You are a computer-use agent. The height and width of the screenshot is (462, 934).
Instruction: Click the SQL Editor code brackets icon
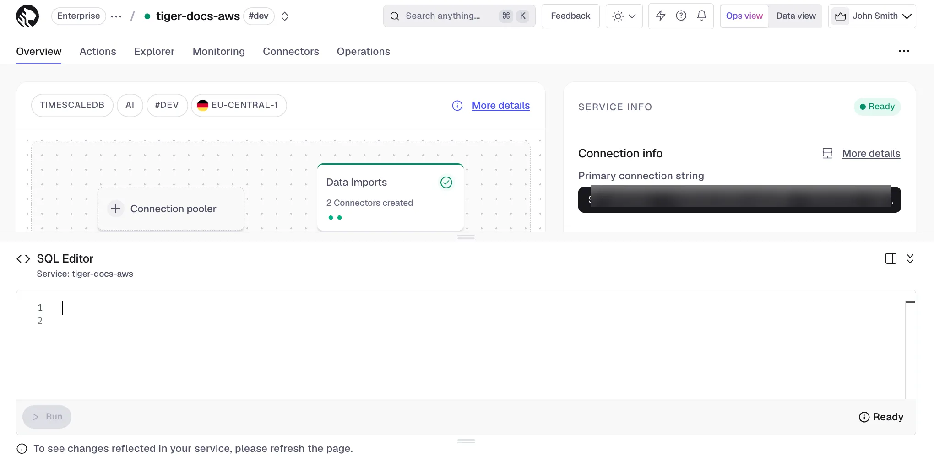[x=23, y=259]
